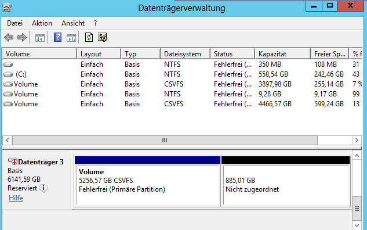
Task: Go back with the left arrow toolbar icon
Action: [9, 38]
